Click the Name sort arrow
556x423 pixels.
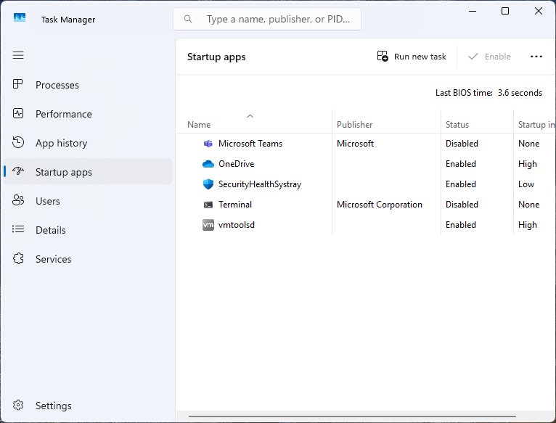[x=250, y=116]
